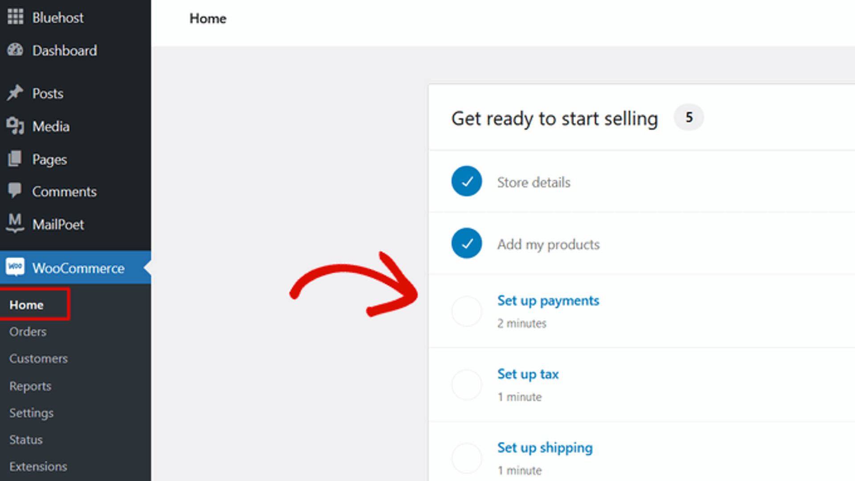Open the Comments speech-bubble icon
The image size is (855, 481).
(15, 191)
